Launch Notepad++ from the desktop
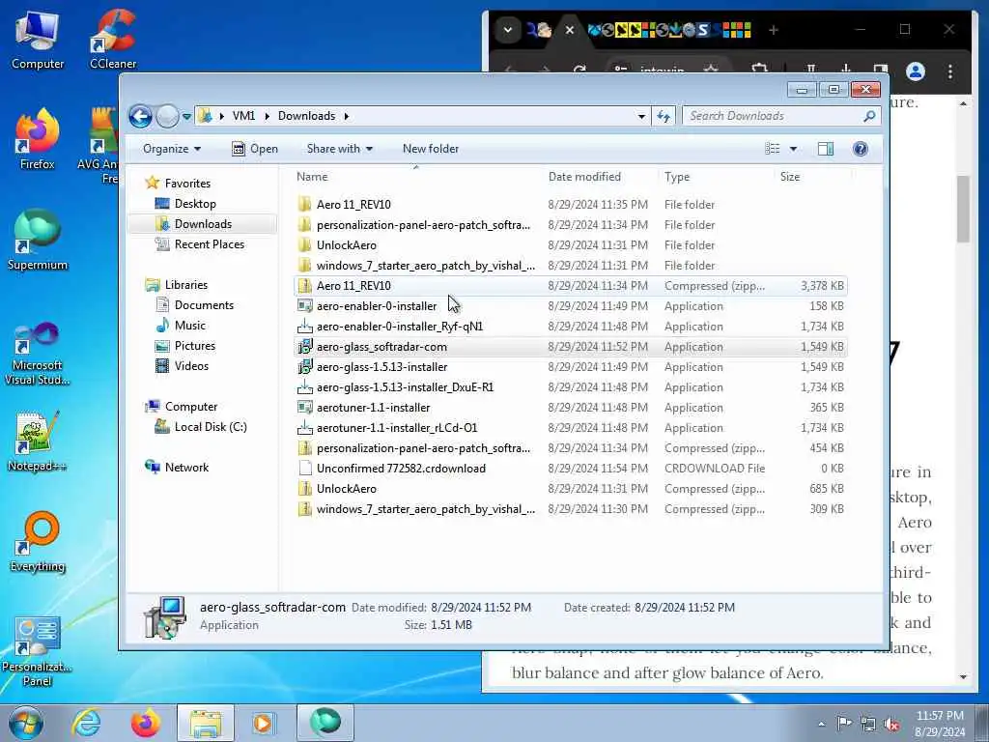 pos(38,442)
